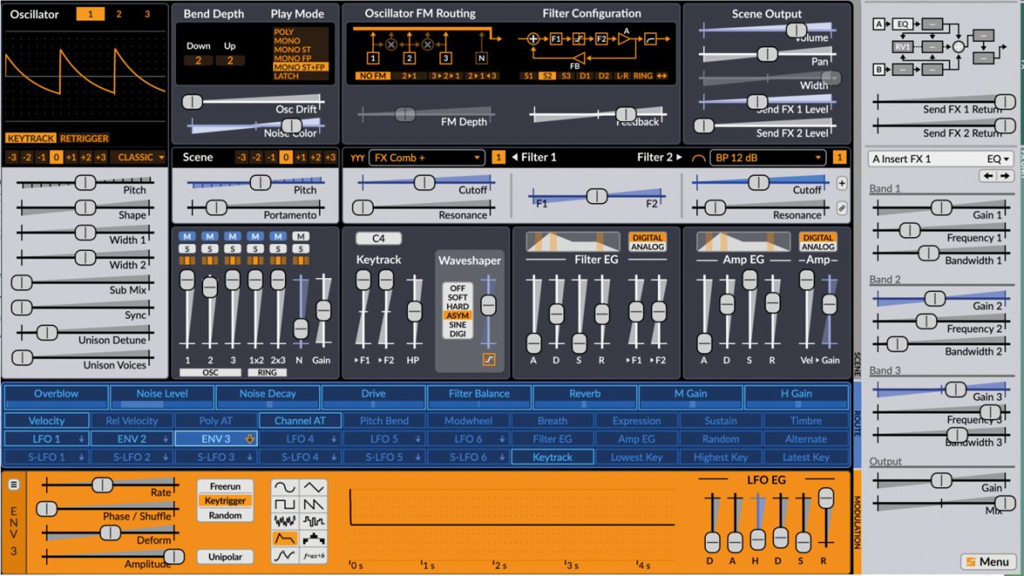Open the LFO 1 modulator arrow menu

(82, 439)
